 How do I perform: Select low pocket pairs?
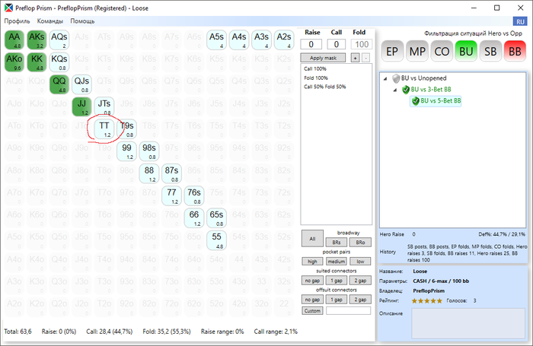[360, 261]
